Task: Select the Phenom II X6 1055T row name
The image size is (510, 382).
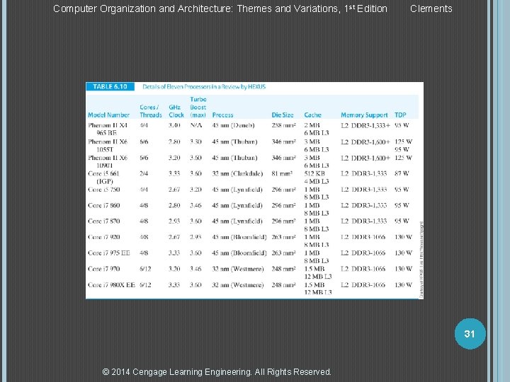Action: point(108,146)
